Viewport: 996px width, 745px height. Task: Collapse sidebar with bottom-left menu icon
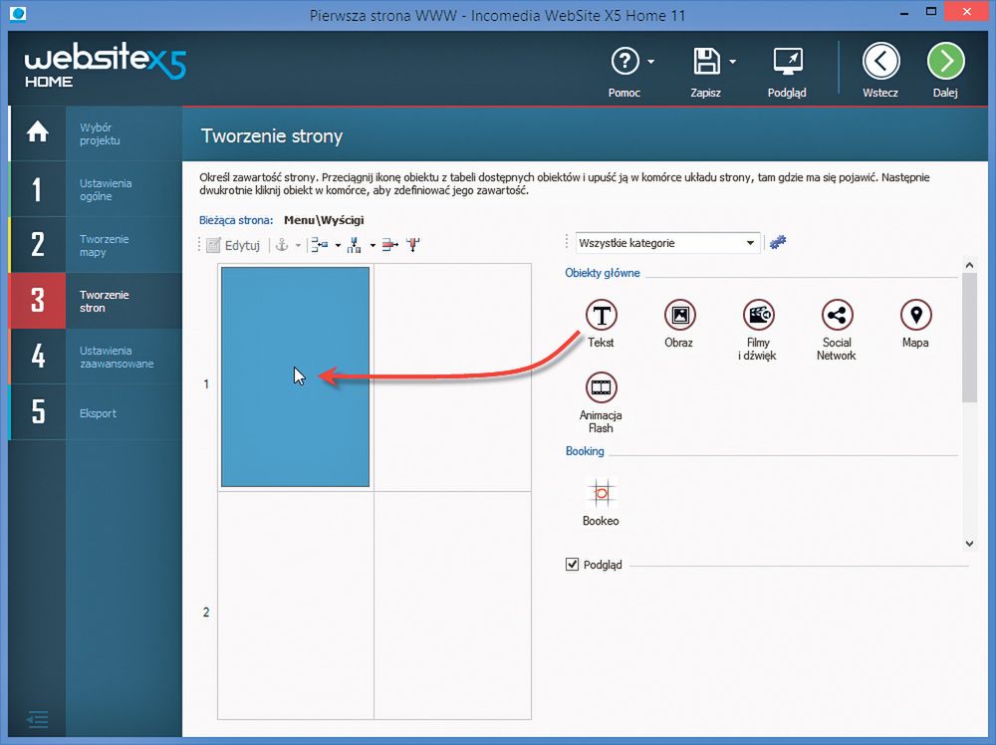38,719
